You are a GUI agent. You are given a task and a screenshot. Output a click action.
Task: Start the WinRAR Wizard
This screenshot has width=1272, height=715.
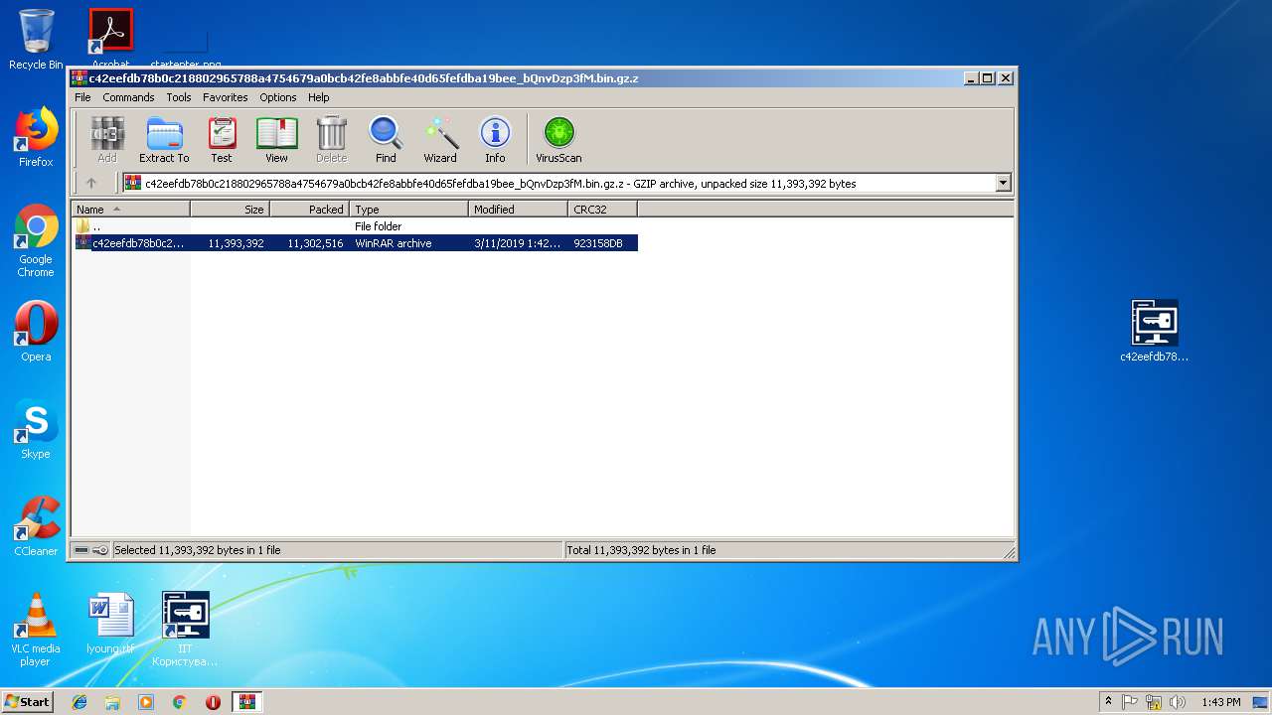coord(440,140)
